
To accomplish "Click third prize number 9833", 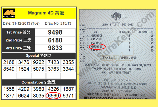I will point(55,48).
